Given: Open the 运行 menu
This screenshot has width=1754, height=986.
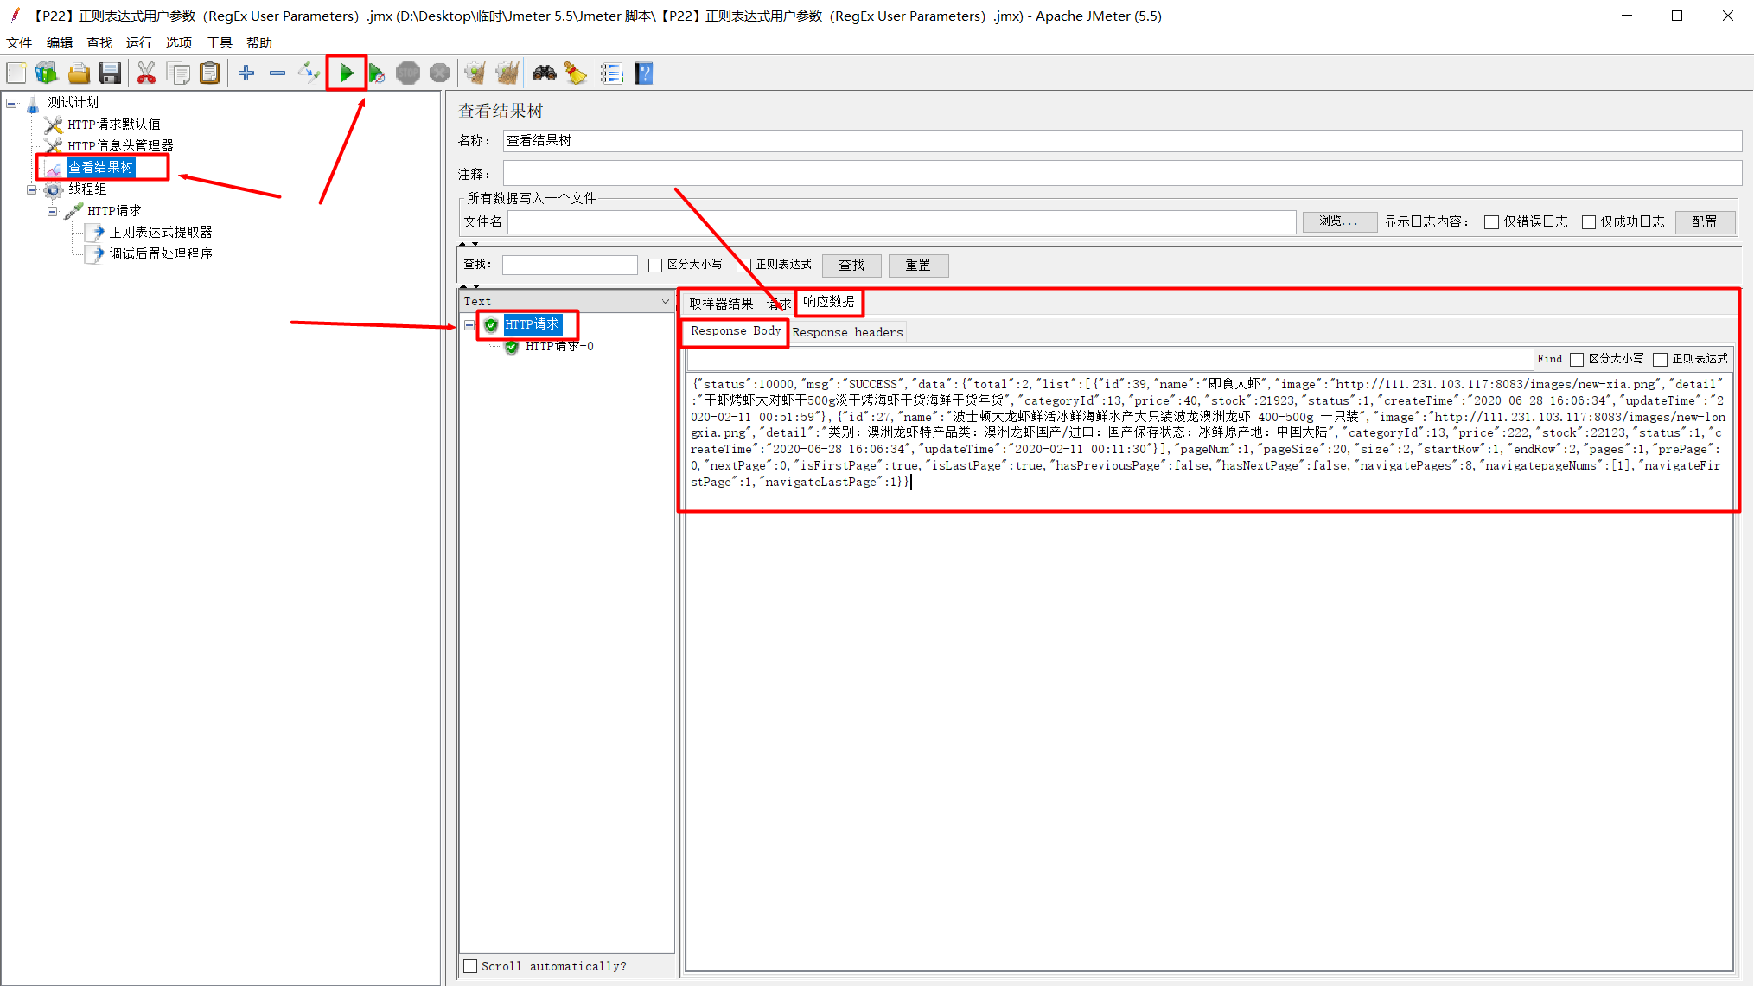Looking at the screenshot, I should 138,42.
